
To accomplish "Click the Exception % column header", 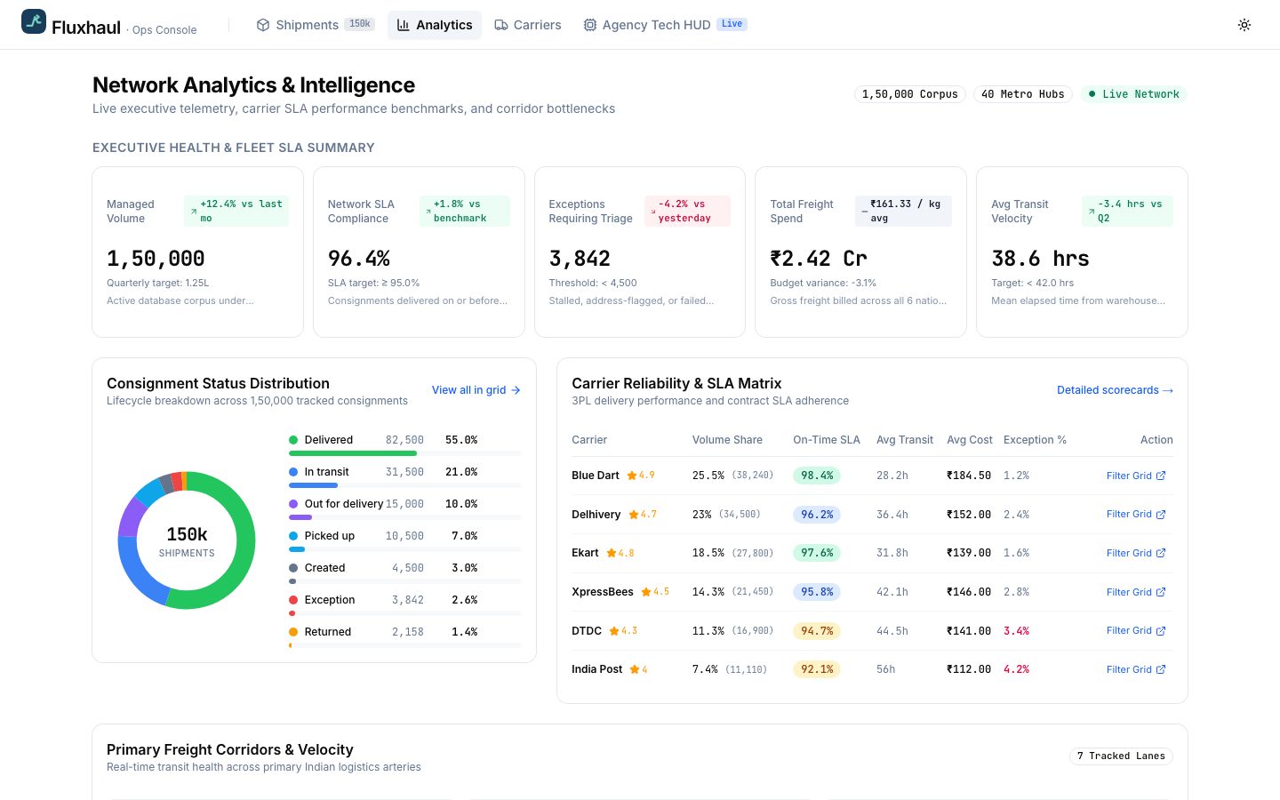I will point(1035,440).
